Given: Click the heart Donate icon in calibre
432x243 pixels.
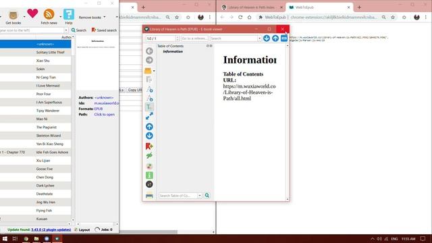Looking at the screenshot, I should point(32,13).
